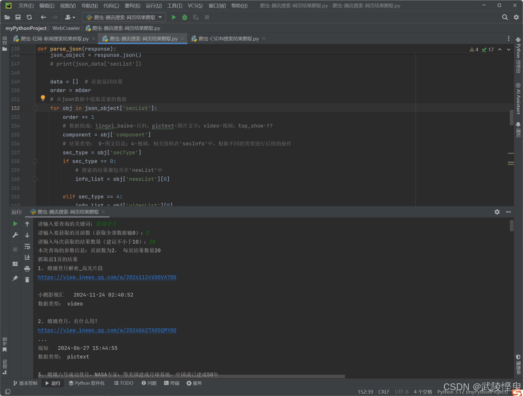
Task: Open Search Everywhere magnifier icon
Action: pyautogui.click(x=505, y=17)
